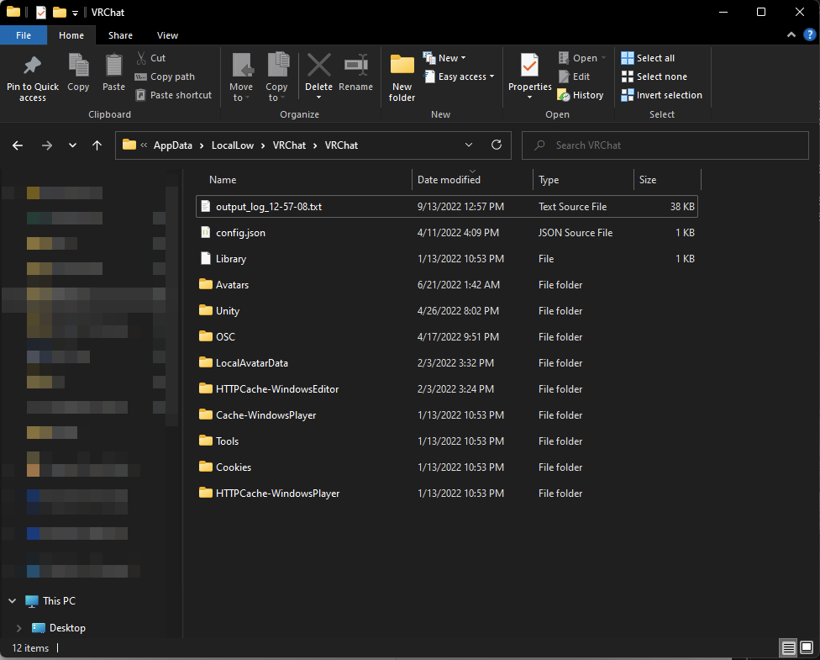Click Copy path in the ribbon
Viewport: 820px width, 660px height.
click(165, 77)
